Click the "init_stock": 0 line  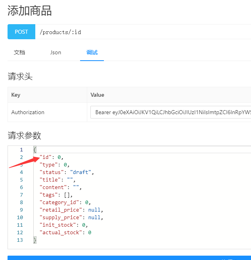(64, 225)
